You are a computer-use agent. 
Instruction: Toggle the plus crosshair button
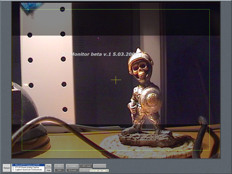pyautogui.click(x=100, y=166)
